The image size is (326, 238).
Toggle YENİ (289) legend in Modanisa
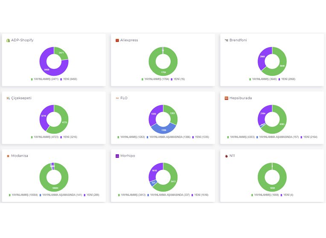tap(91, 195)
